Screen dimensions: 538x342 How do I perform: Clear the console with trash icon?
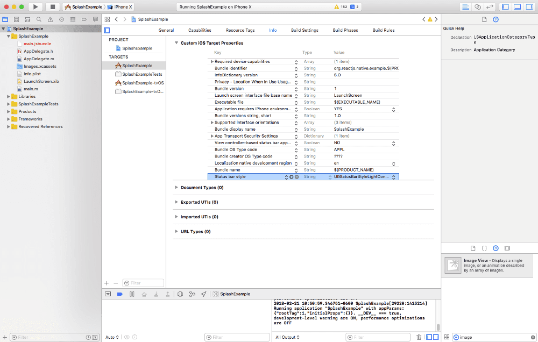(x=419, y=337)
